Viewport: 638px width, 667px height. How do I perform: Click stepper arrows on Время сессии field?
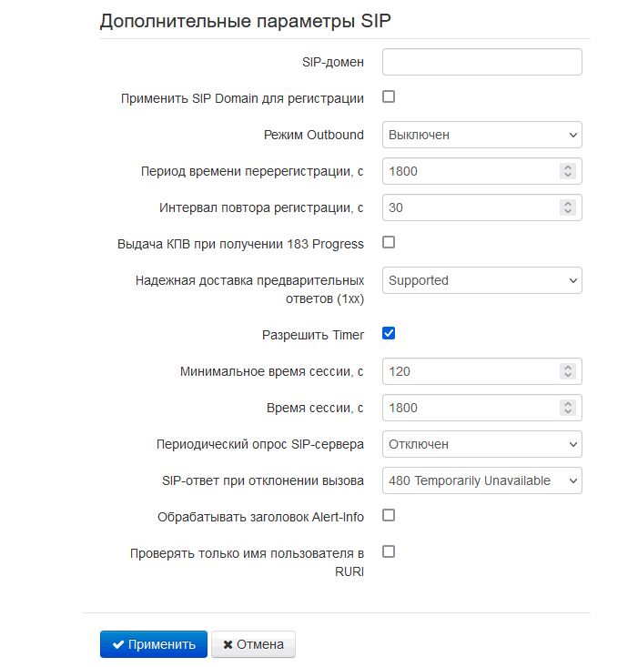tap(568, 408)
